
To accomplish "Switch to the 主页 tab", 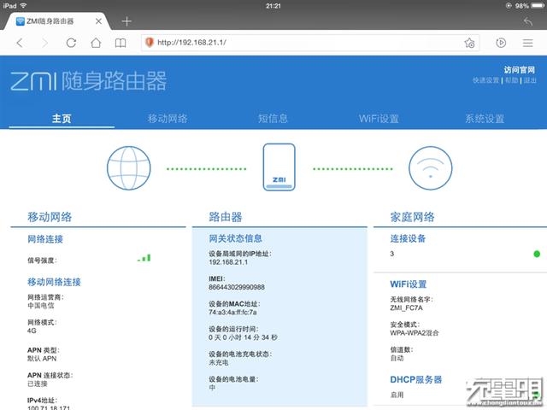I will click(x=62, y=119).
